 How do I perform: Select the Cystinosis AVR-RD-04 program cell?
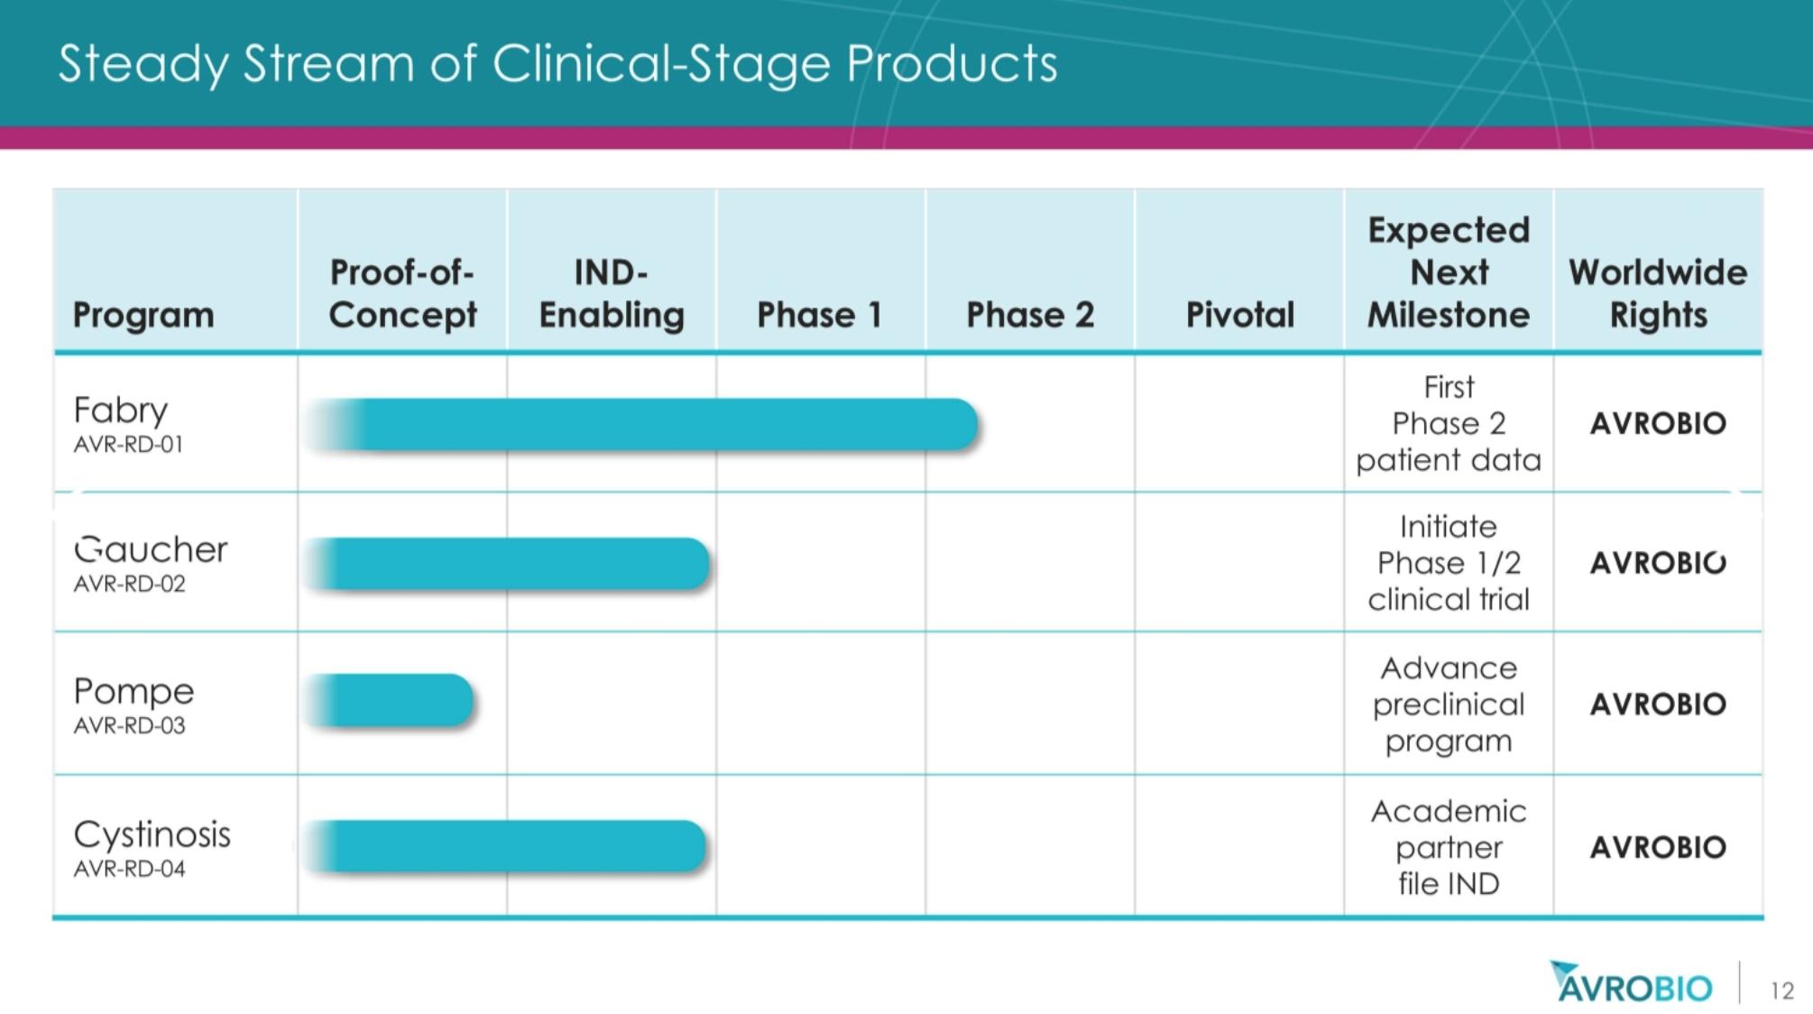(x=152, y=847)
